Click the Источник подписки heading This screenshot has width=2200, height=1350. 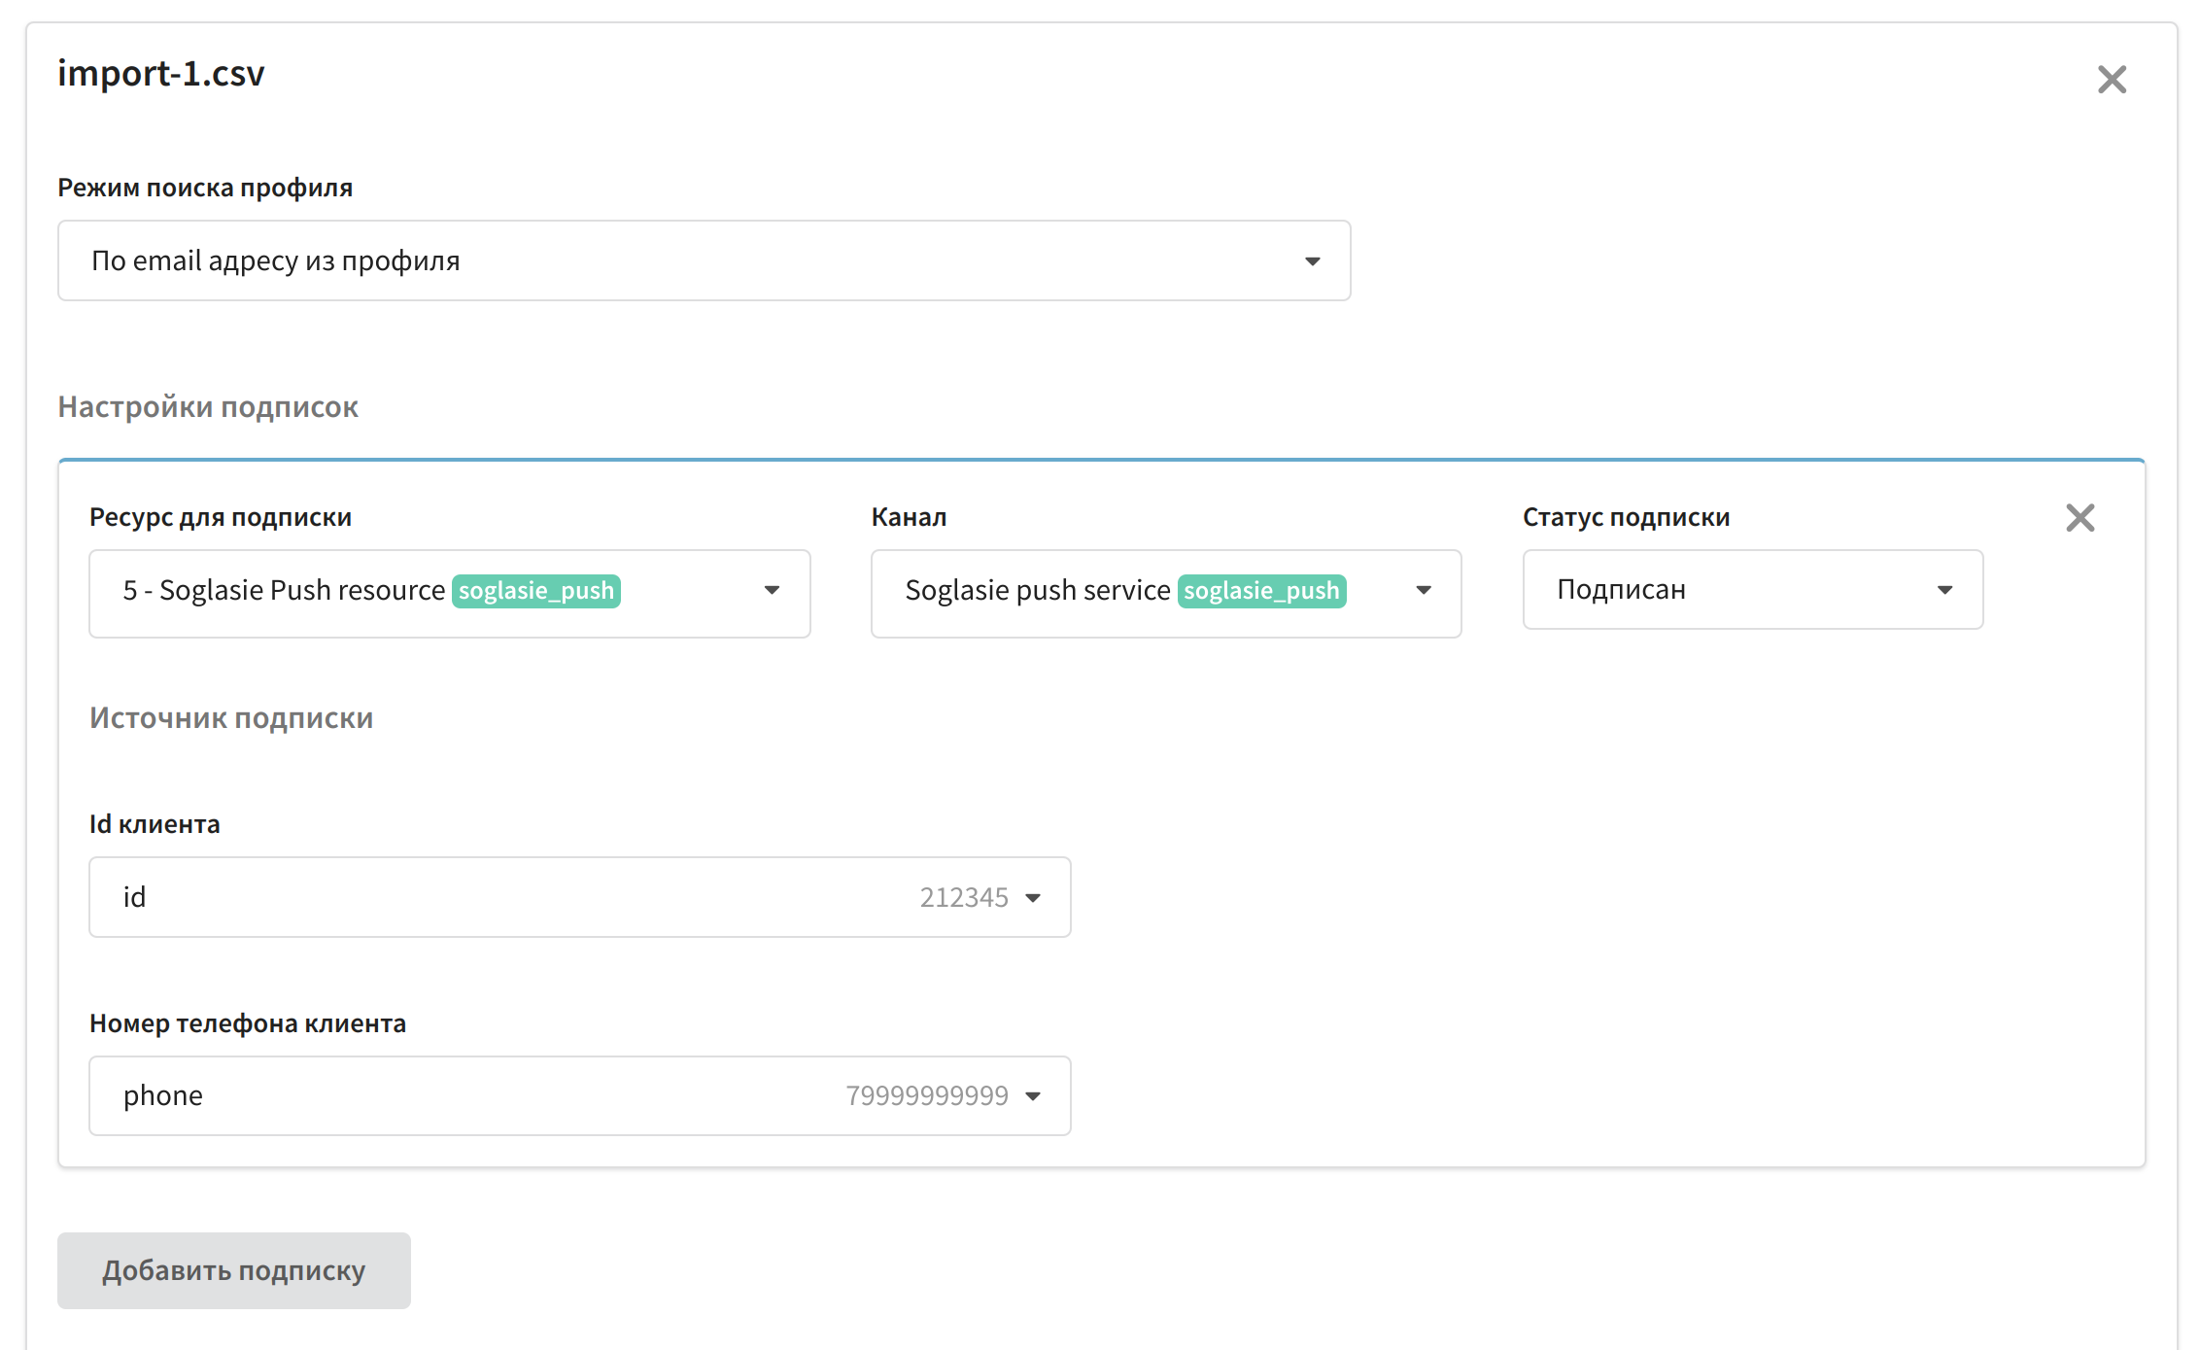[x=231, y=717]
